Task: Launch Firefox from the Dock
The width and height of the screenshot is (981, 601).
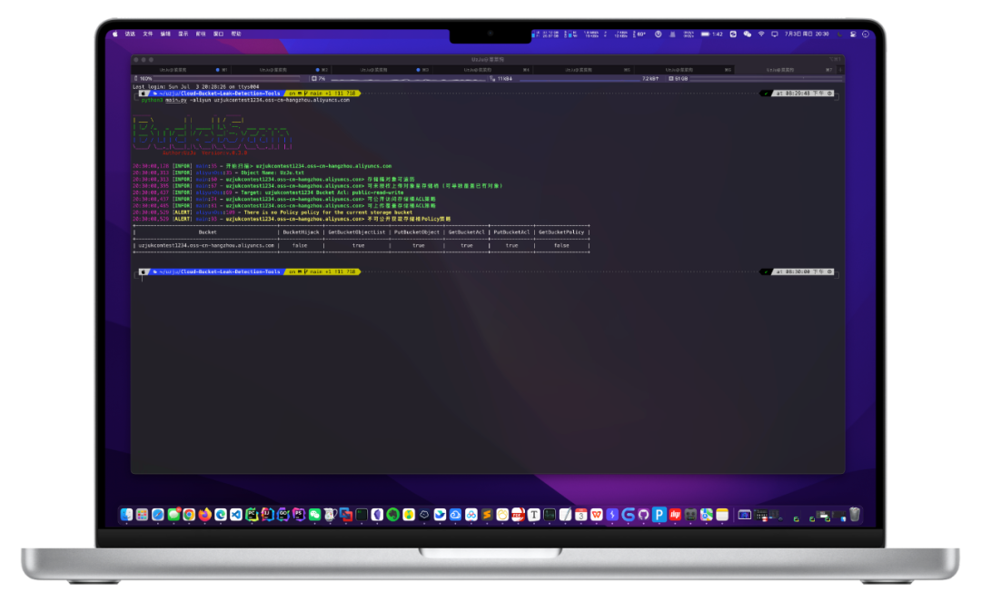Action: coord(204,515)
